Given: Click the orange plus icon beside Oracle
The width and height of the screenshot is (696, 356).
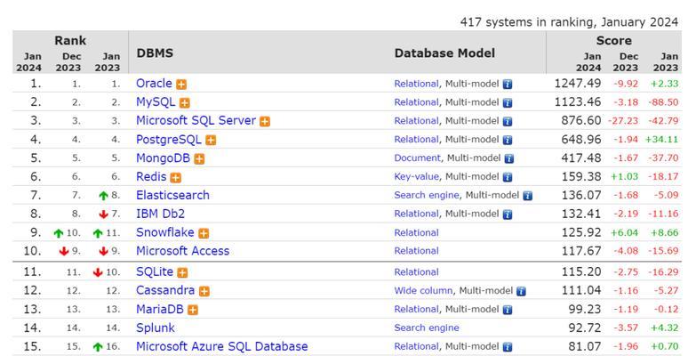Looking at the screenshot, I should coord(181,85).
